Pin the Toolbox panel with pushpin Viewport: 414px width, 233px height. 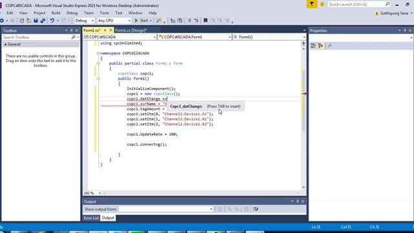[x=71, y=30]
